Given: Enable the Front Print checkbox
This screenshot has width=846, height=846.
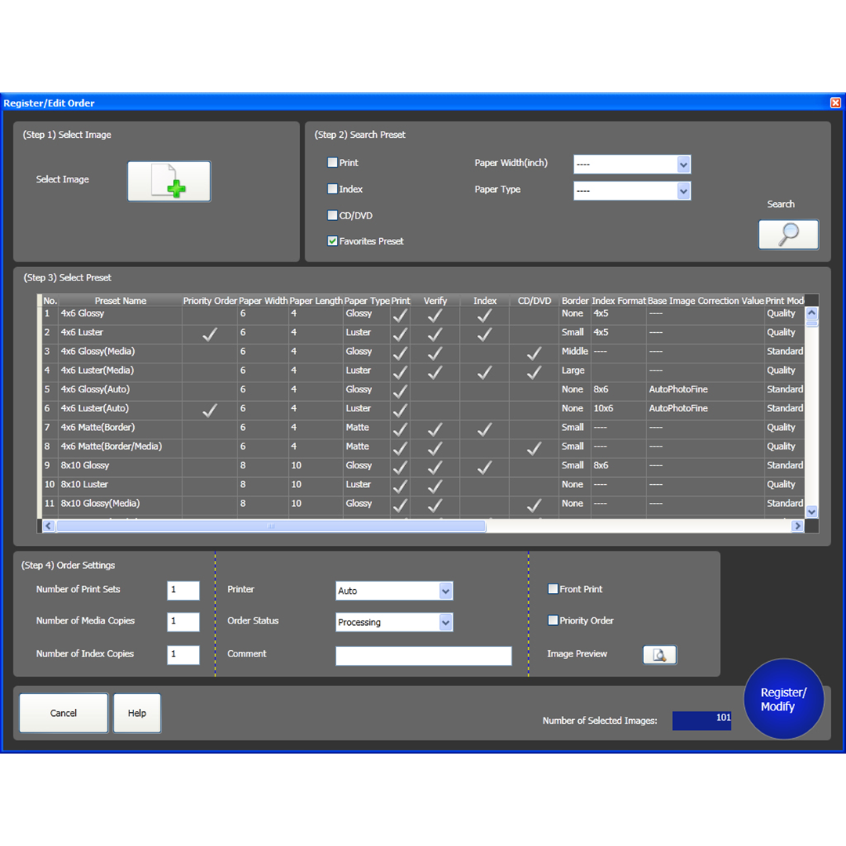Looking at the screenshot, I should tap(553, 589).
